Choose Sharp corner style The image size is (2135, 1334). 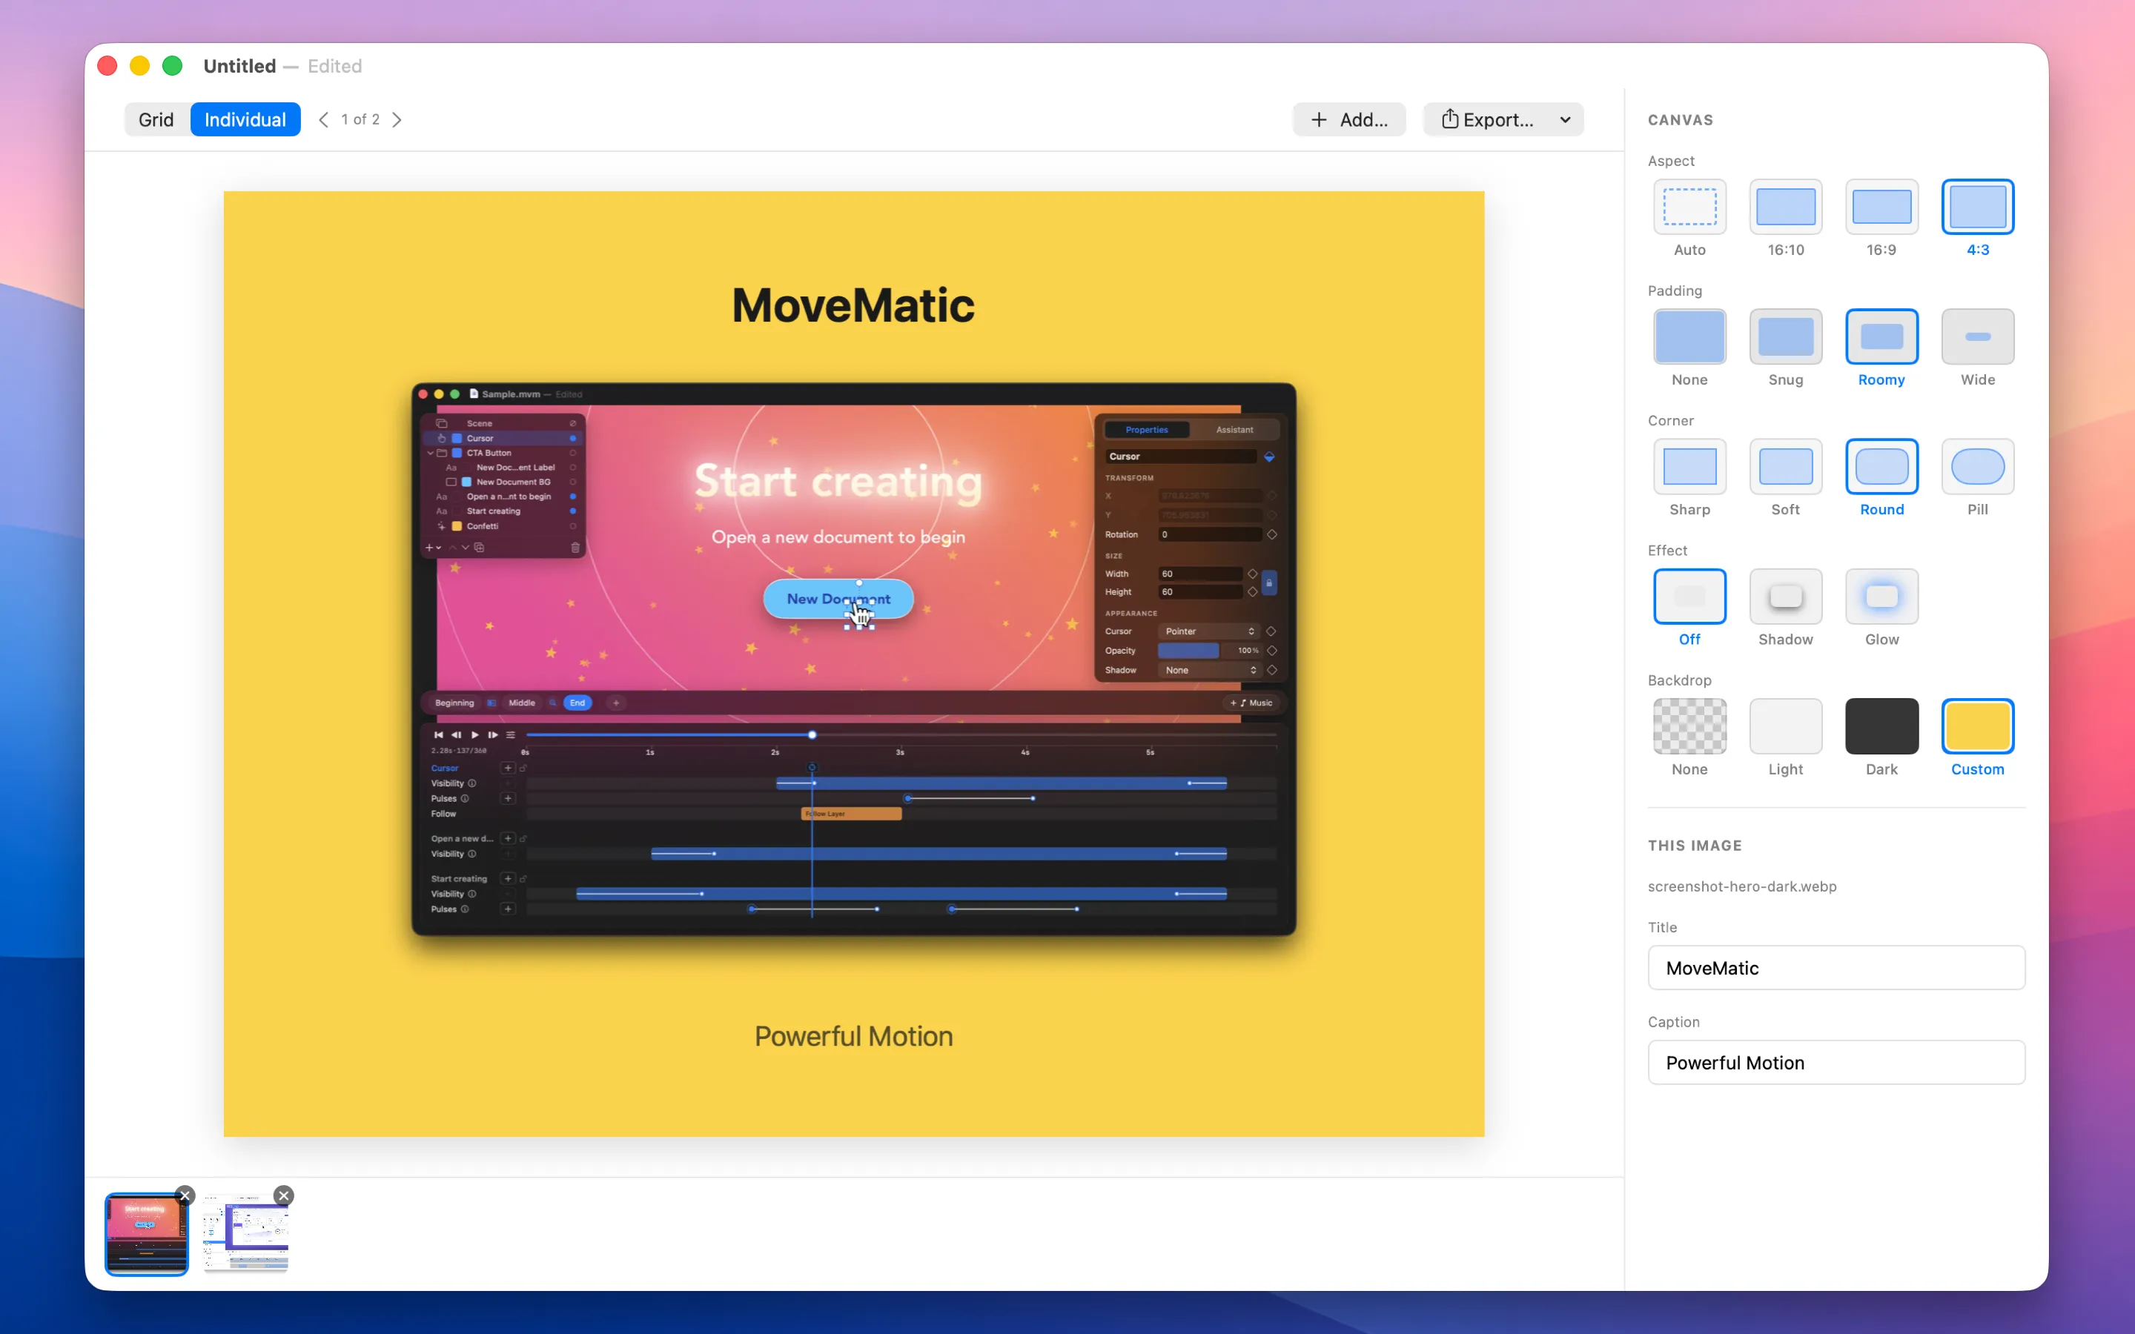tap(1689, 466)
